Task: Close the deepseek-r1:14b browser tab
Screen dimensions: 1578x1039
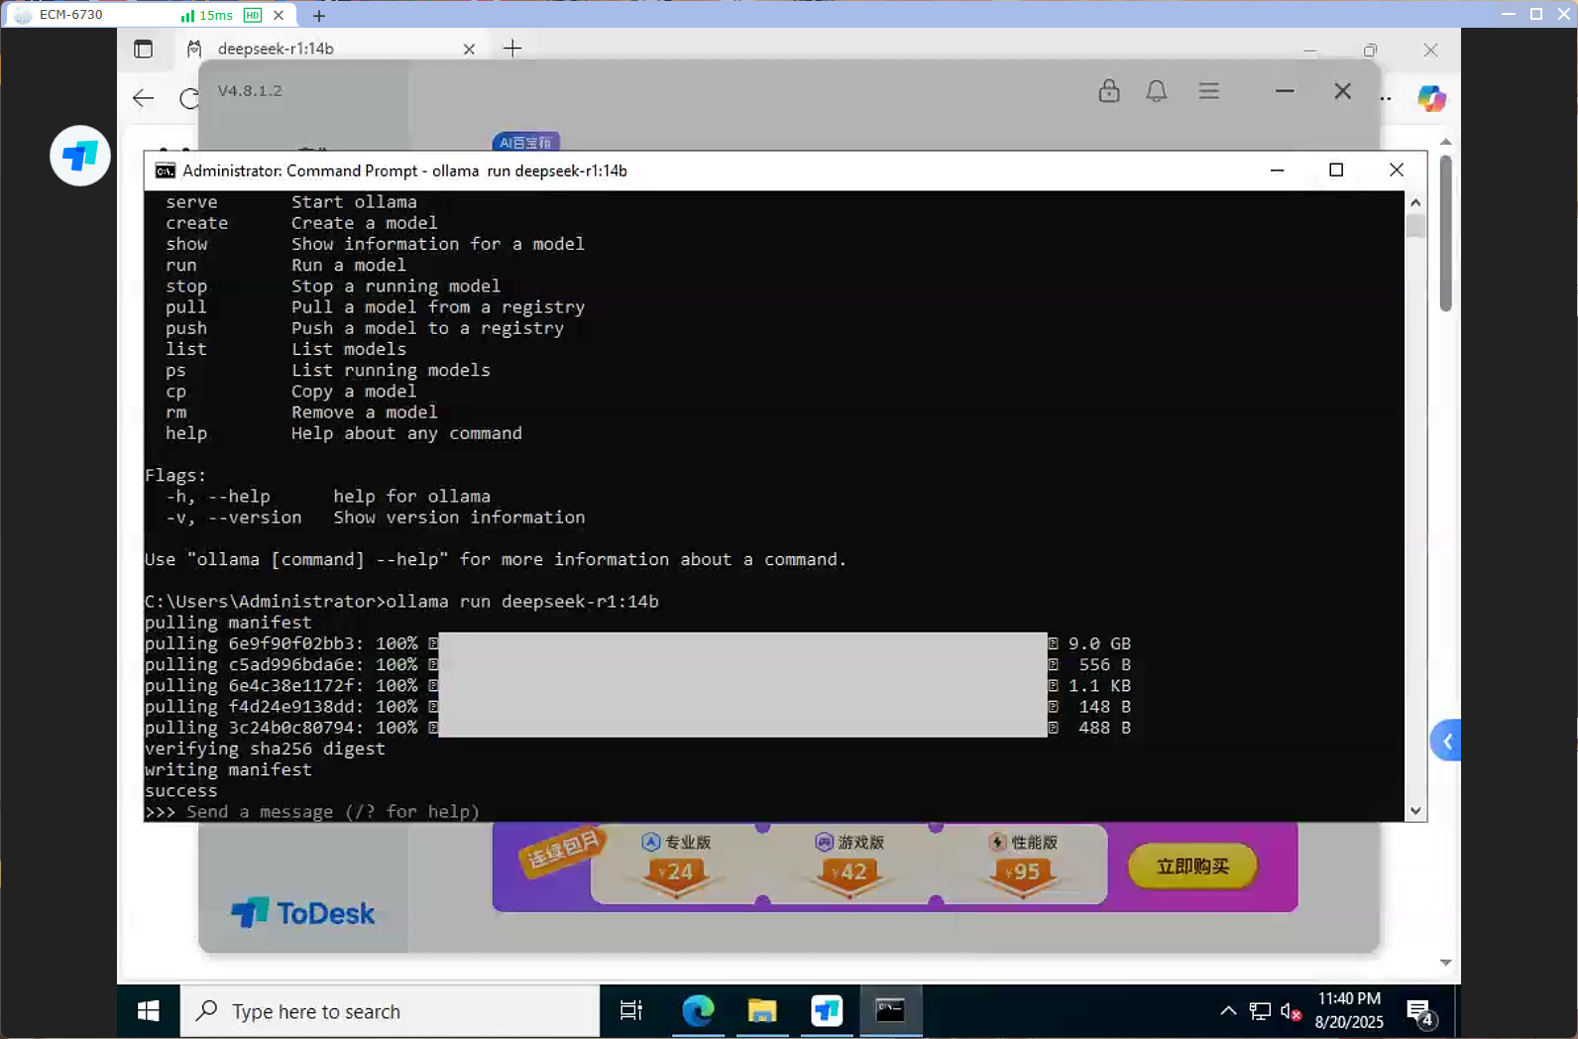Action: point(469,49)
